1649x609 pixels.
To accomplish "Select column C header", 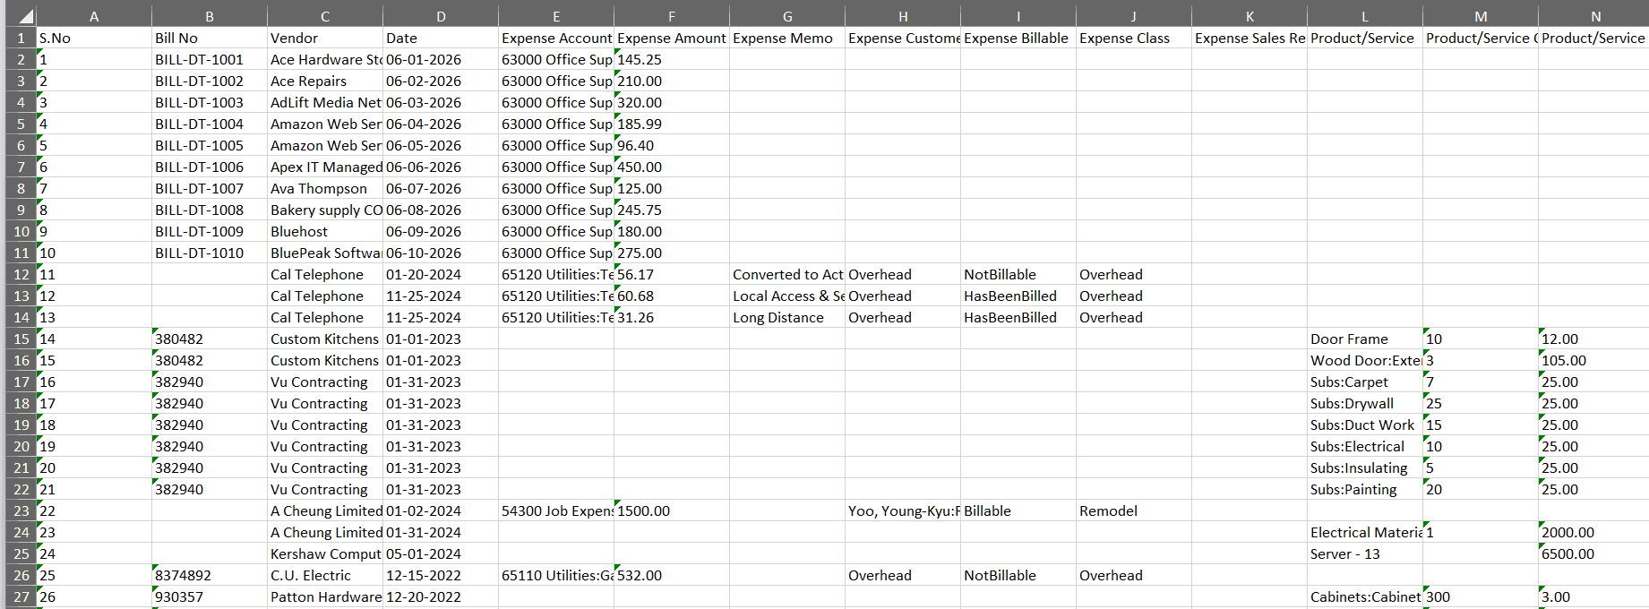I will tap(325, 16).
